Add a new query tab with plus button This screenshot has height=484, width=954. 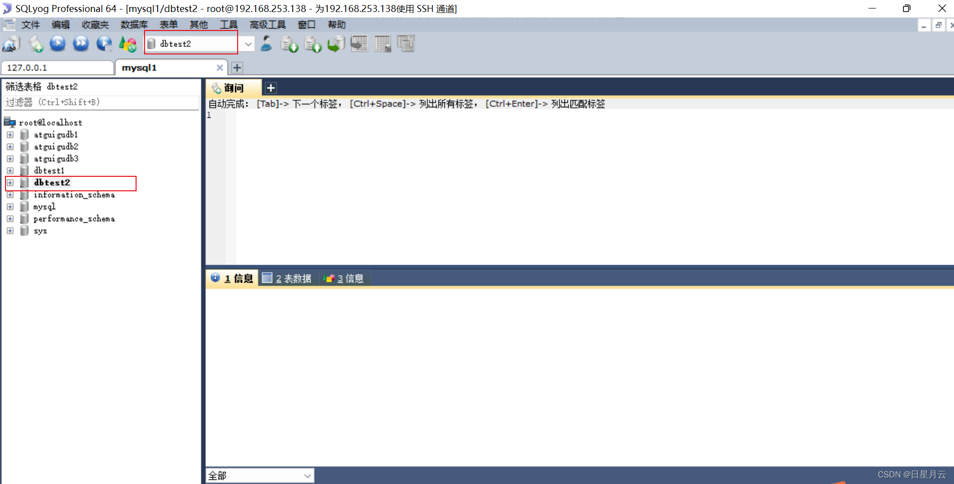click(271, 88)
